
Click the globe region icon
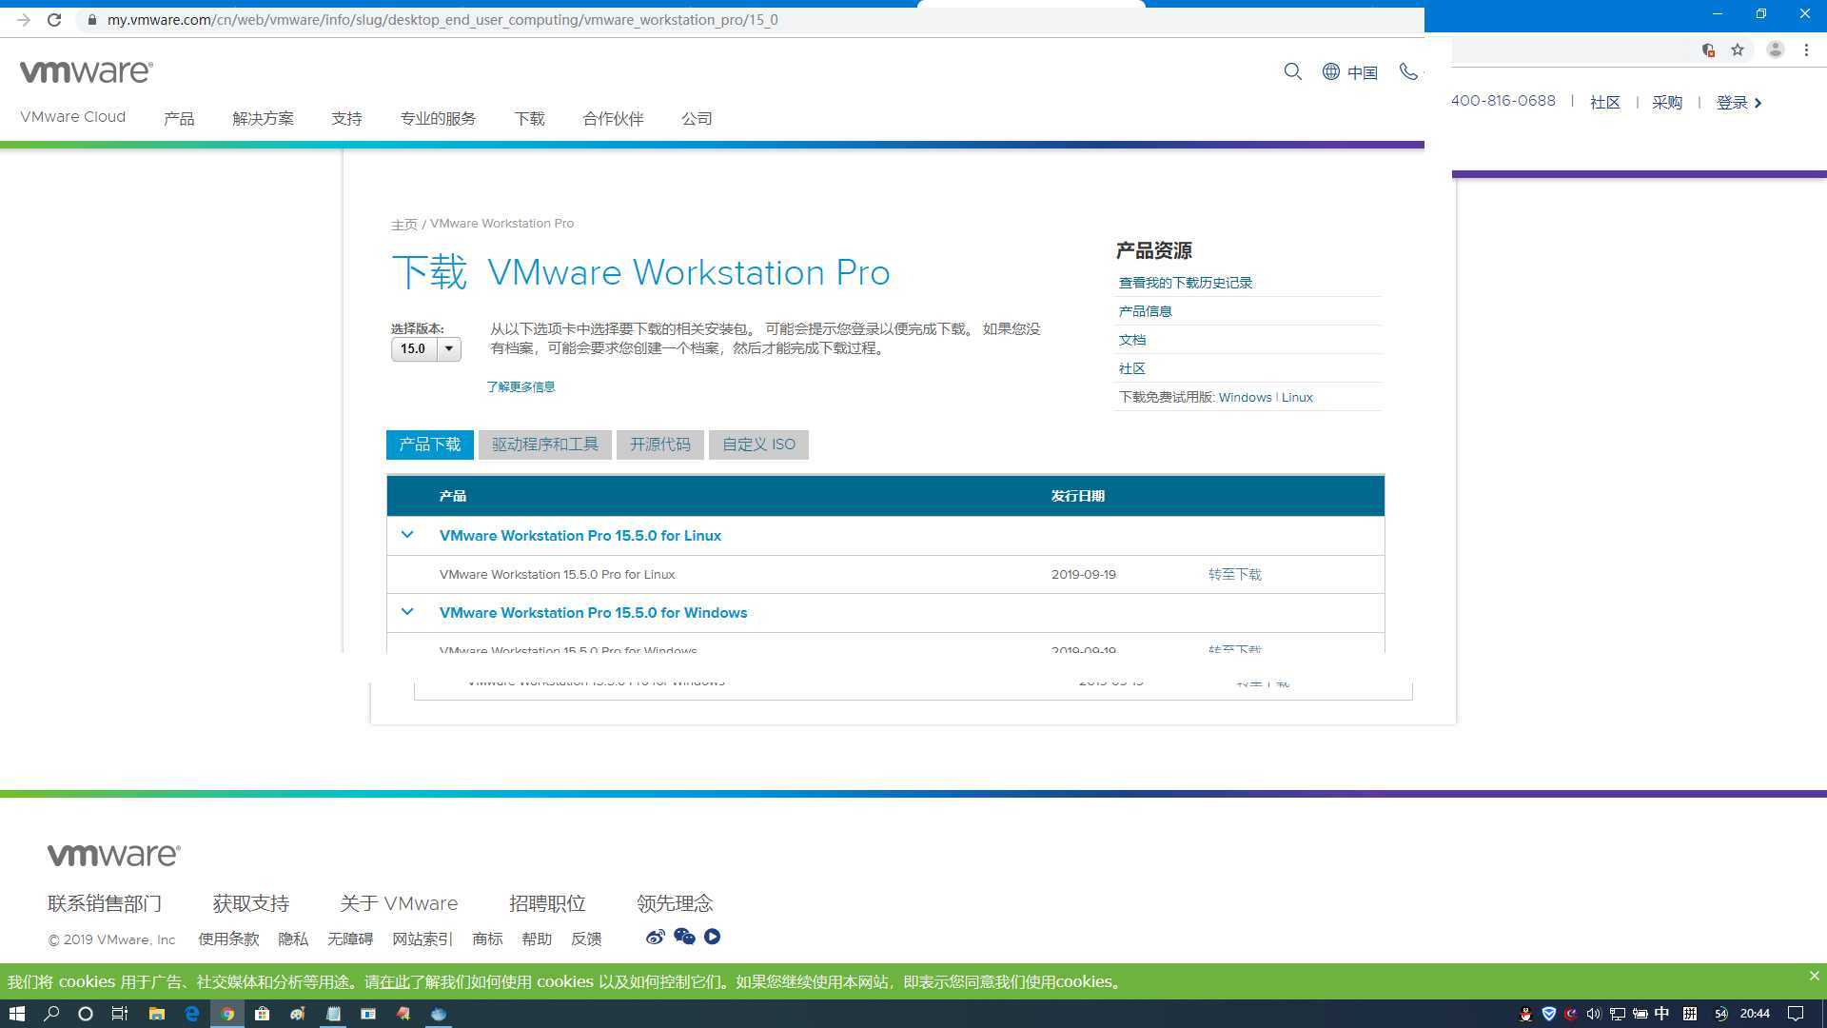(1331, 71)
